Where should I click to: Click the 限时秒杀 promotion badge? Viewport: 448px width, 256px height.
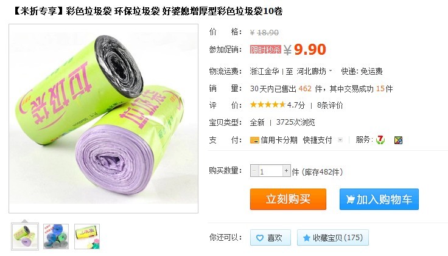(x=265, y=49)
